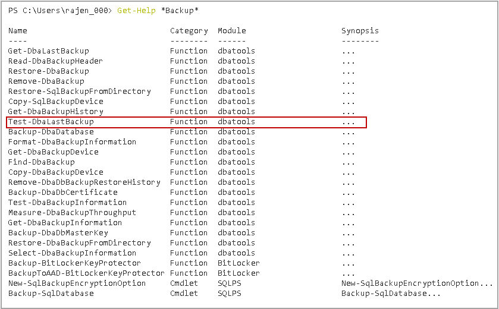This screenshot has width=499, height=309.
Task: Click the PS C:\Users\rajen_000> prompt text
Action: 60,11
